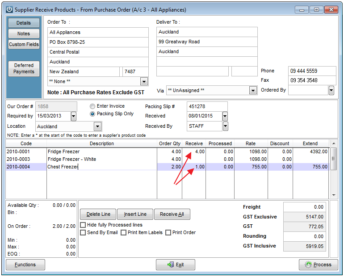344x277 pixels.
Task: Click the Freight amount field
Action: pos(305,207)
